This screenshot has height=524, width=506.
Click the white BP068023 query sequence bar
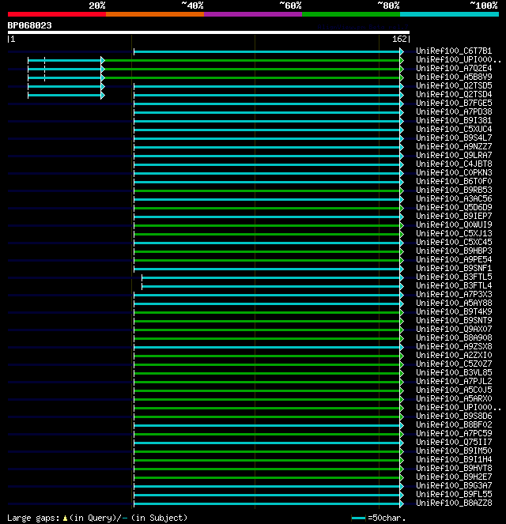[209, 32]
